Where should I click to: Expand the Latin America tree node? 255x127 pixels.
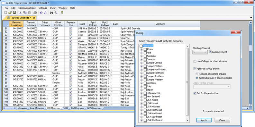(x=141, y=93)
